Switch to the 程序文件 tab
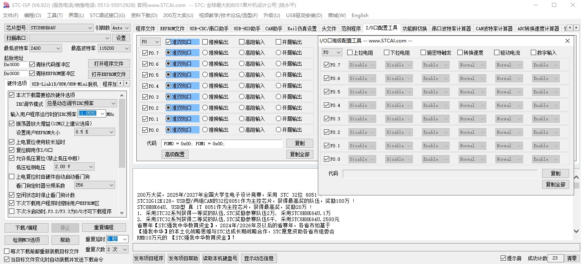This screenshot has height=264, width=581. coord(146,29)
